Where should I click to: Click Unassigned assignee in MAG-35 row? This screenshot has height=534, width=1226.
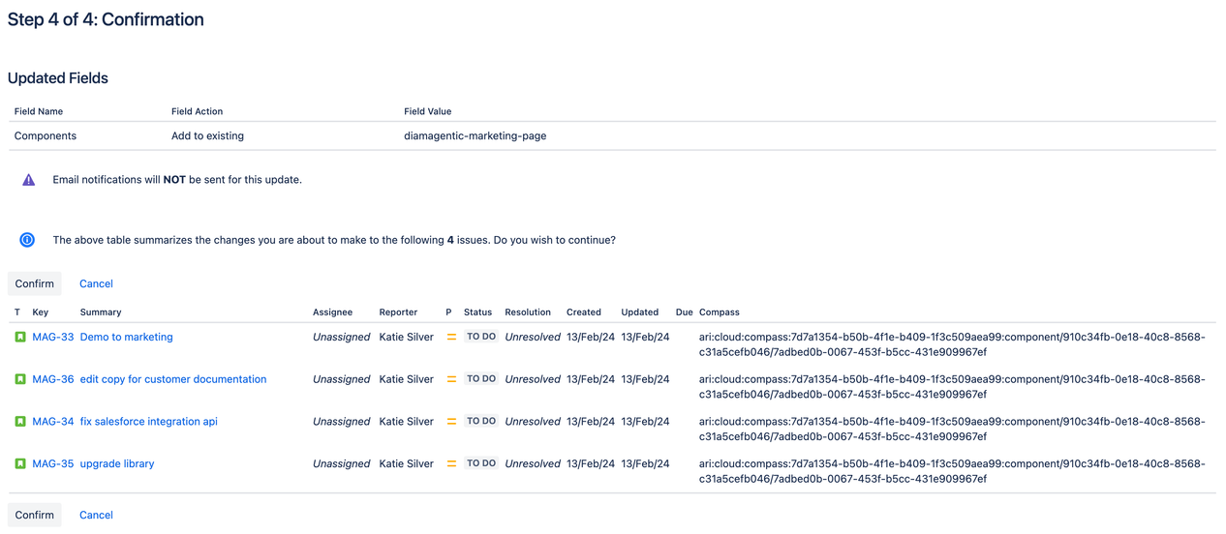342,463
